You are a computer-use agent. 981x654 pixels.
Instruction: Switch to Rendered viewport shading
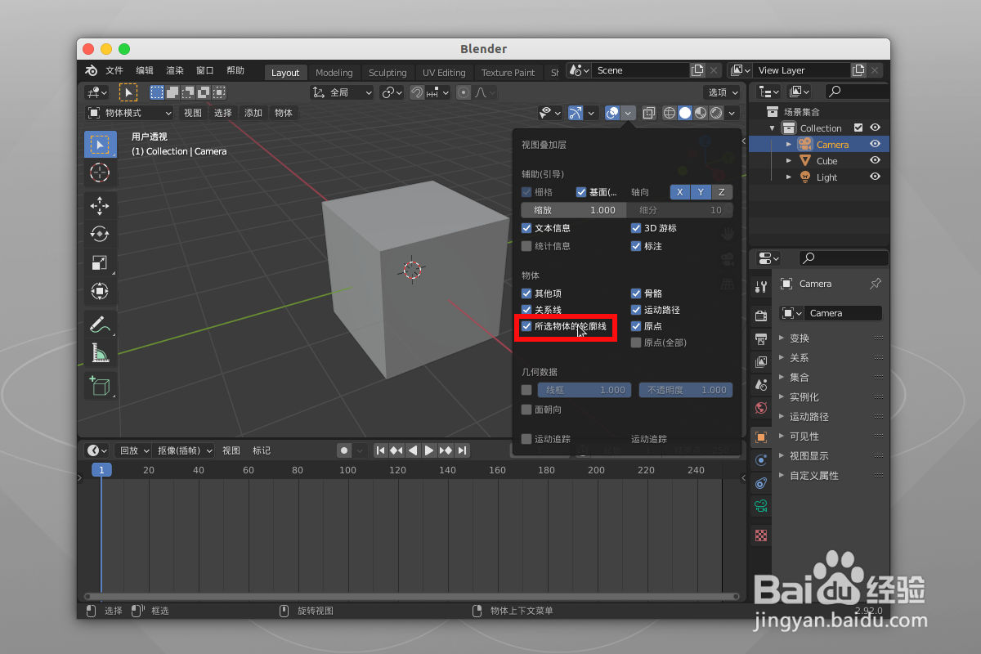click(x=716, y=113)
